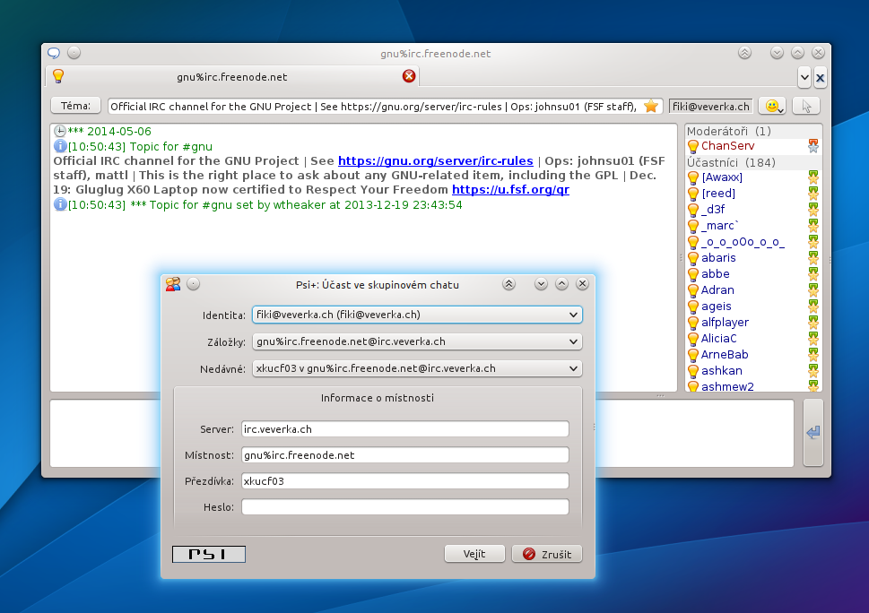
Task: Click the send message arrow button
Action: pos(813,433)
